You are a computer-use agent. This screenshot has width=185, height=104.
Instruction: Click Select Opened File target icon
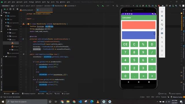pos(10,9)
